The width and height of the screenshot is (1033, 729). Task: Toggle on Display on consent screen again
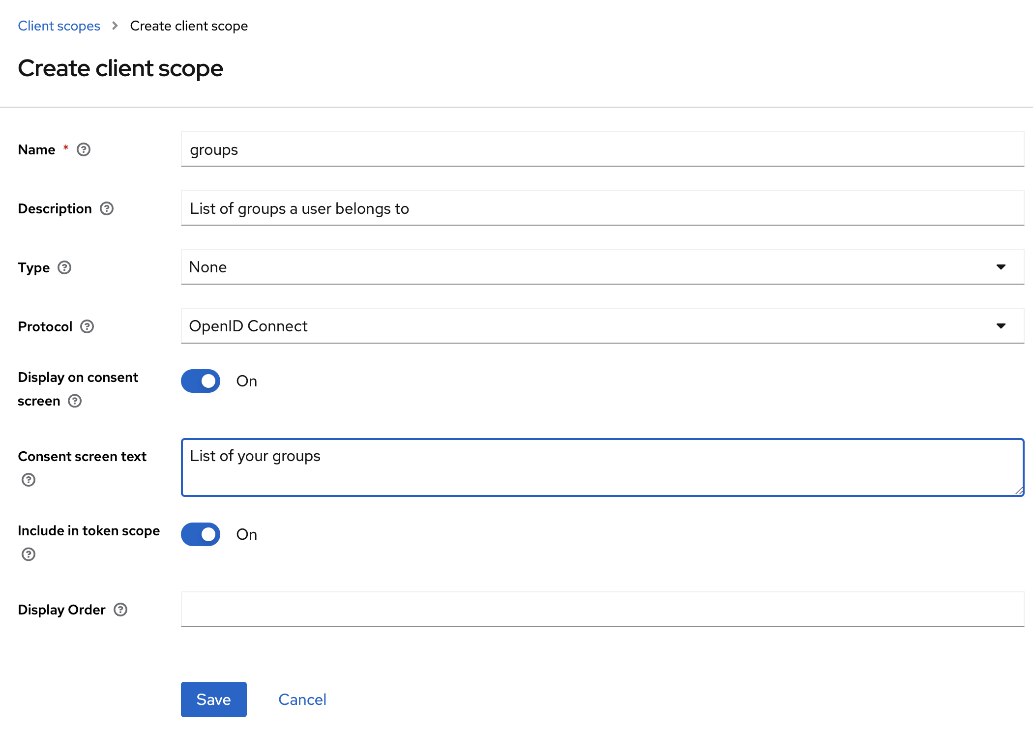[x=200, y=381]
